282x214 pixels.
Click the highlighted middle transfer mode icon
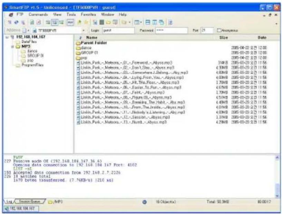pyautogui.click(x=55, y=22)
